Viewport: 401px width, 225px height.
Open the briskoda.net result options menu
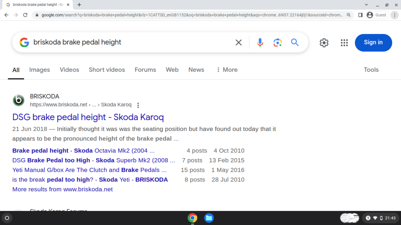(138, 105)
